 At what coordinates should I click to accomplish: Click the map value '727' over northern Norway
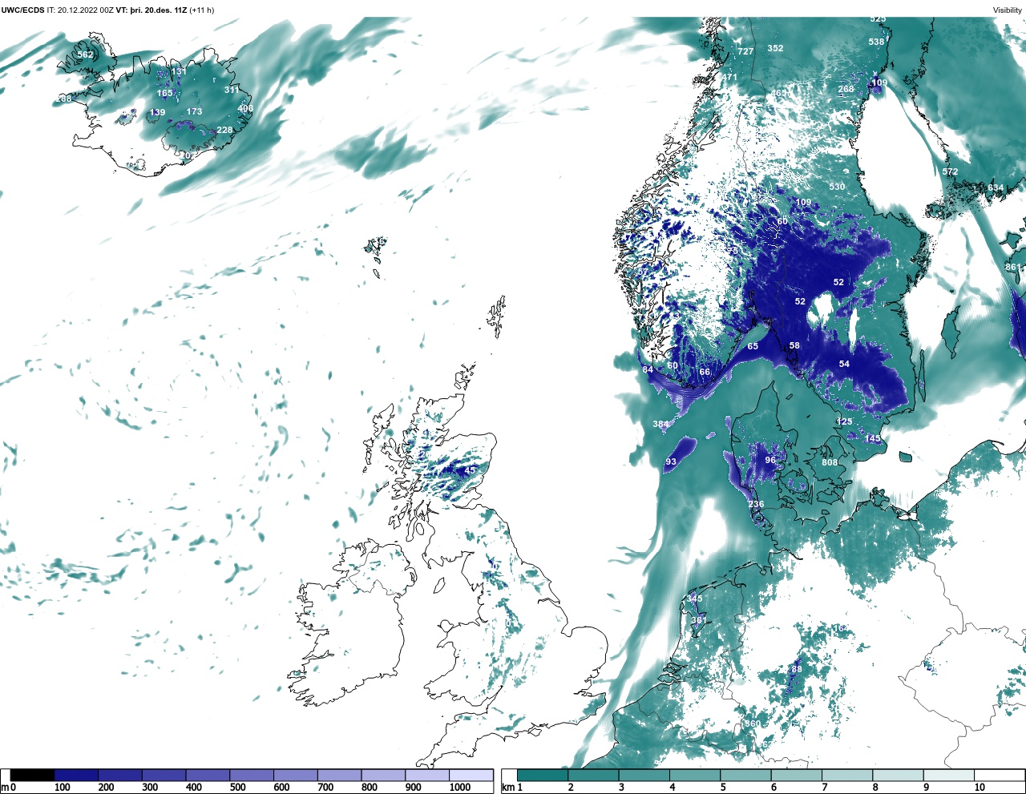745,51
